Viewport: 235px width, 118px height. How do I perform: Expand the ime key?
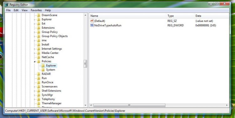tap(34, 40)
